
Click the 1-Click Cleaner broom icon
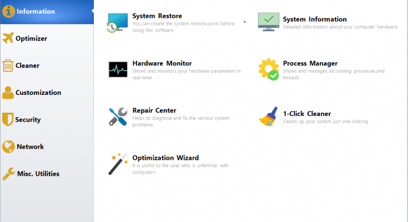click(x=269, y=117)
